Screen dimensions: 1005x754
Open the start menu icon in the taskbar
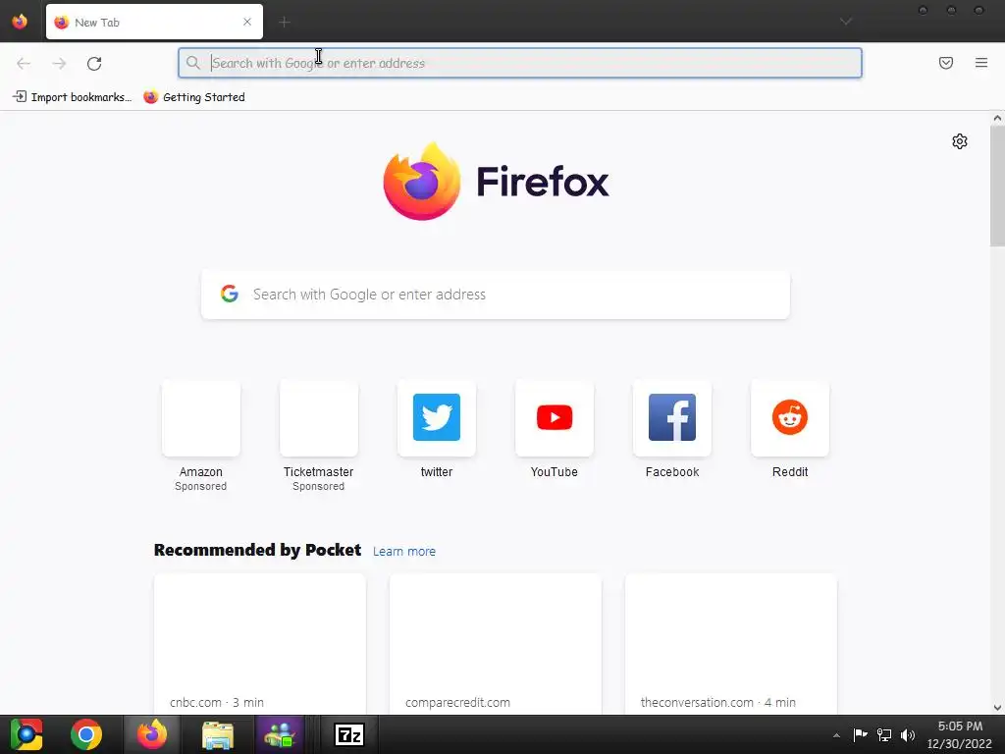click(26, 734)
